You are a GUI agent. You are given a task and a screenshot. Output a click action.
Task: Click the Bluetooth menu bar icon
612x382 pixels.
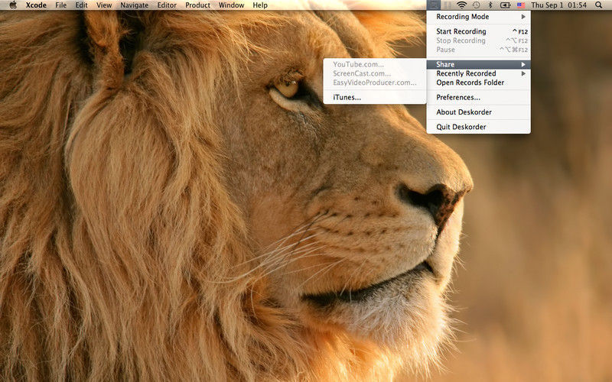coord(490,5)
